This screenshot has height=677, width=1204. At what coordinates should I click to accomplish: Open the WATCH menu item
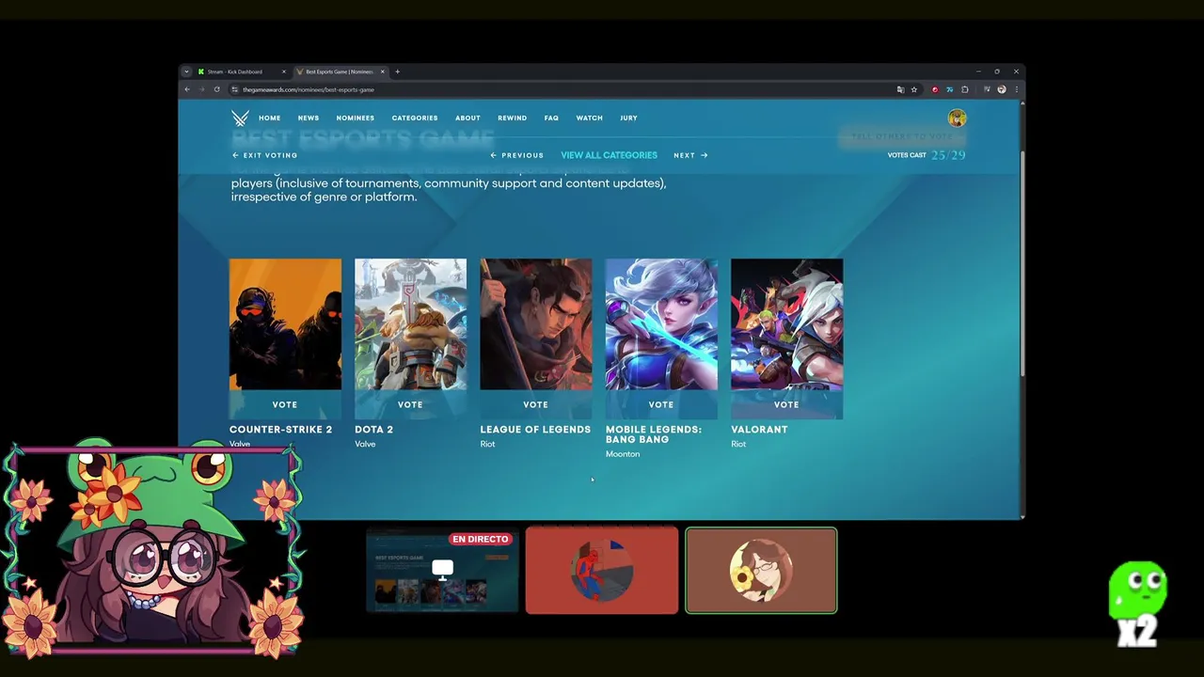[590, 118]
